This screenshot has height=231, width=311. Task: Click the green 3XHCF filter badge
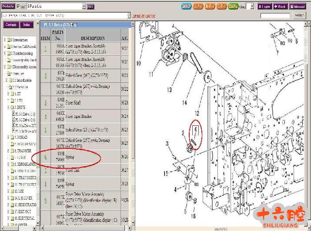pyautogui.click(x=186, y=7)
